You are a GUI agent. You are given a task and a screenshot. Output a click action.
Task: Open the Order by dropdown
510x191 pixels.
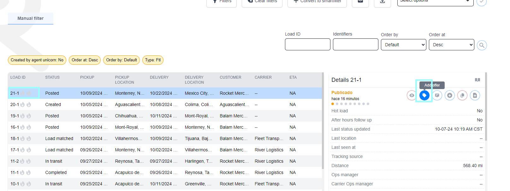(x=403, y=45)
